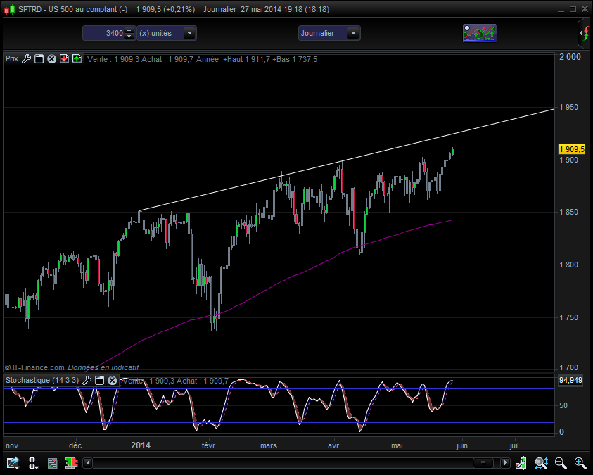Click the share chart export icon
The image size is (593, 475).
click(13, 462)
